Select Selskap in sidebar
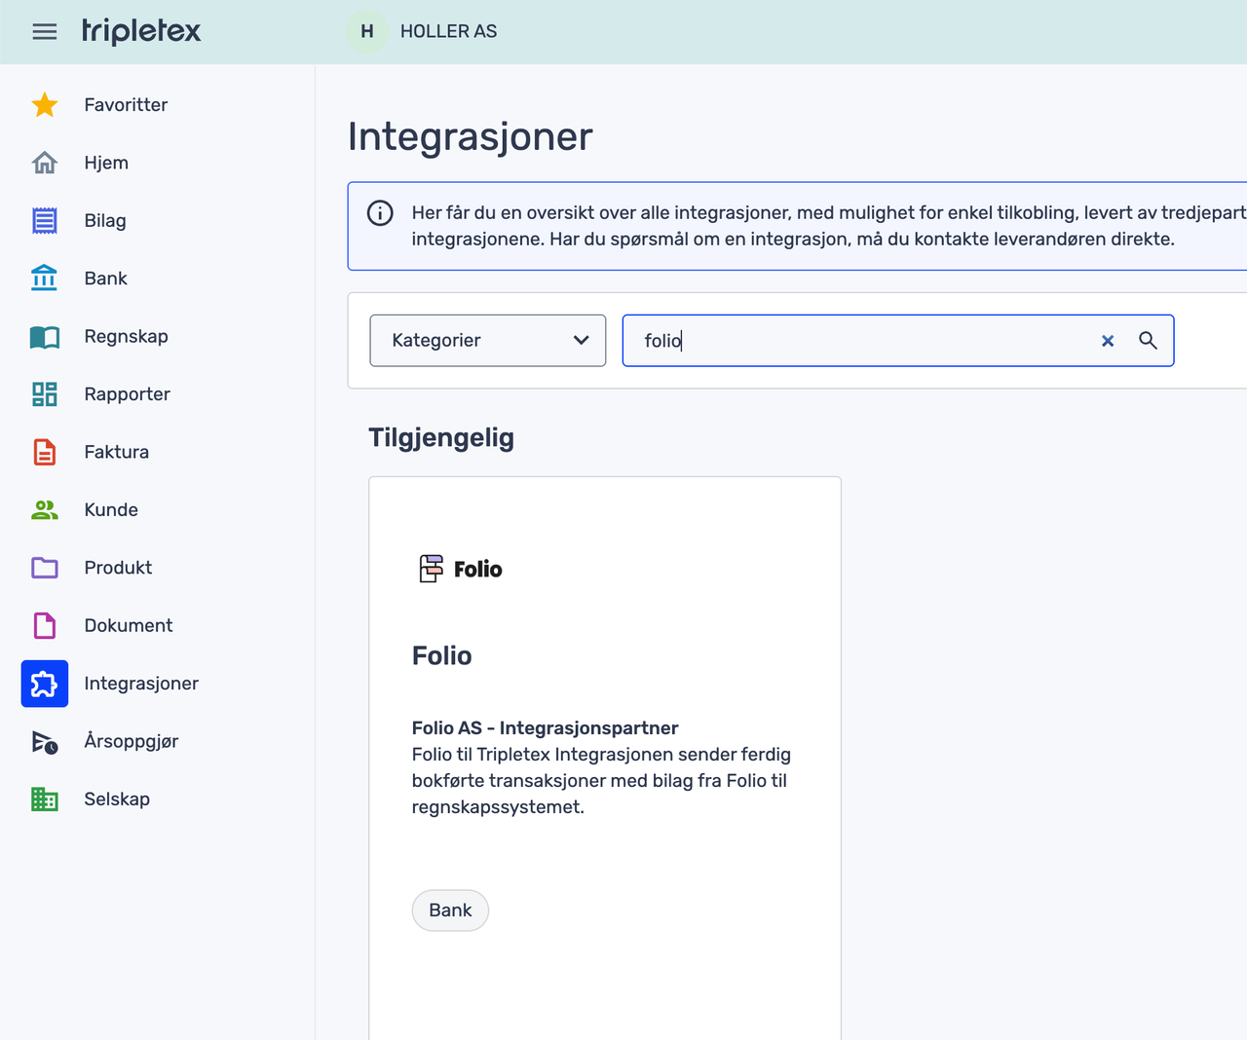 [x=117, y=799]
